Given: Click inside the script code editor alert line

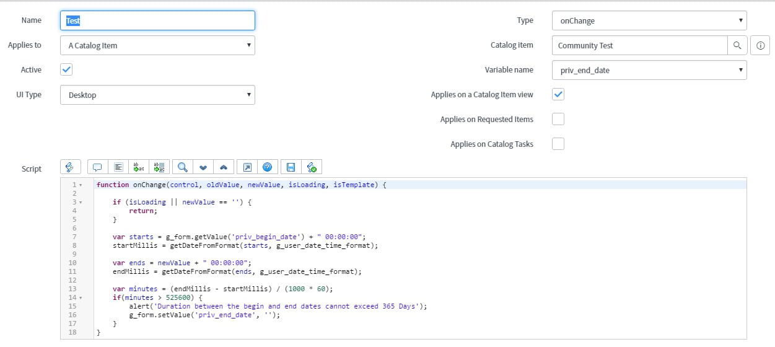Looking at the screenshot, I should coord(278,306).
